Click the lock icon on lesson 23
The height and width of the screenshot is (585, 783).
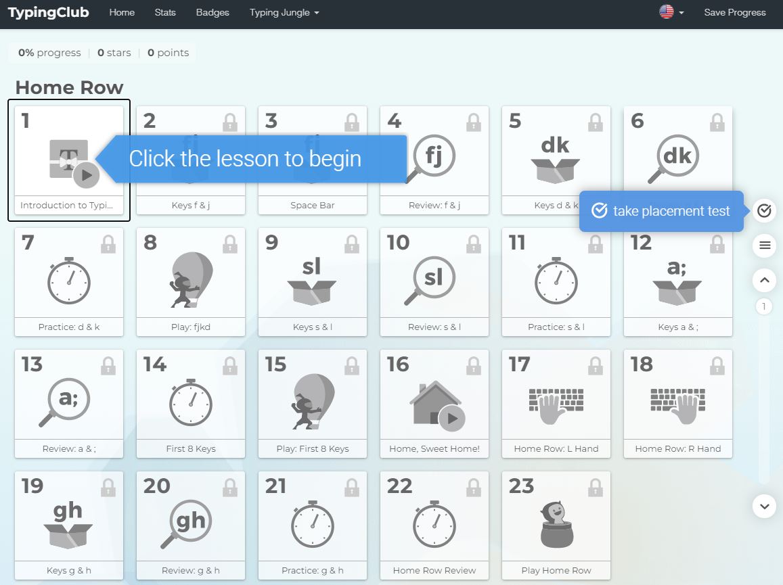tap(596, 488)
